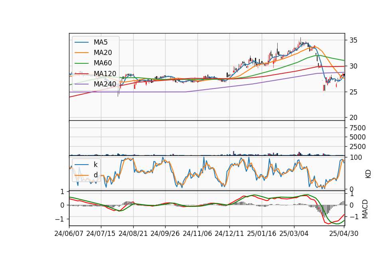This screenshot has width=383, height=275.
Task: Click the 24/06/07 date label
Action: (69, 234)
